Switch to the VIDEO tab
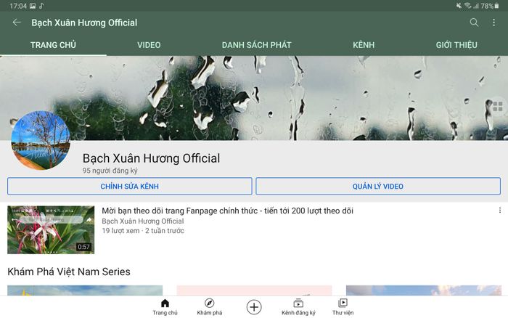 click(149, 45)
